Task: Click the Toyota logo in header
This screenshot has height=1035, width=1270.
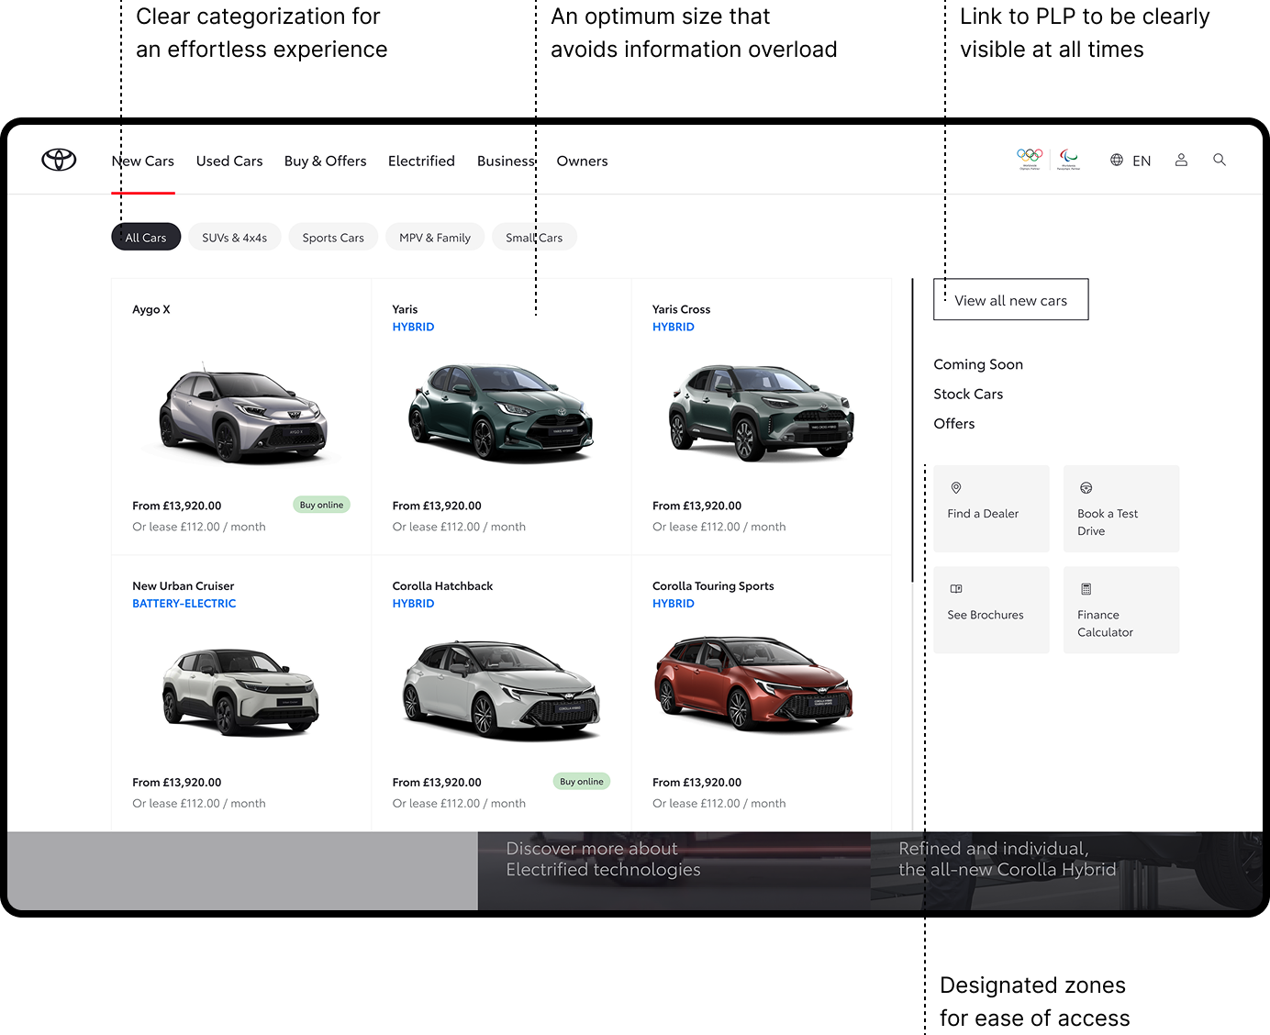Action: (59, 160)
